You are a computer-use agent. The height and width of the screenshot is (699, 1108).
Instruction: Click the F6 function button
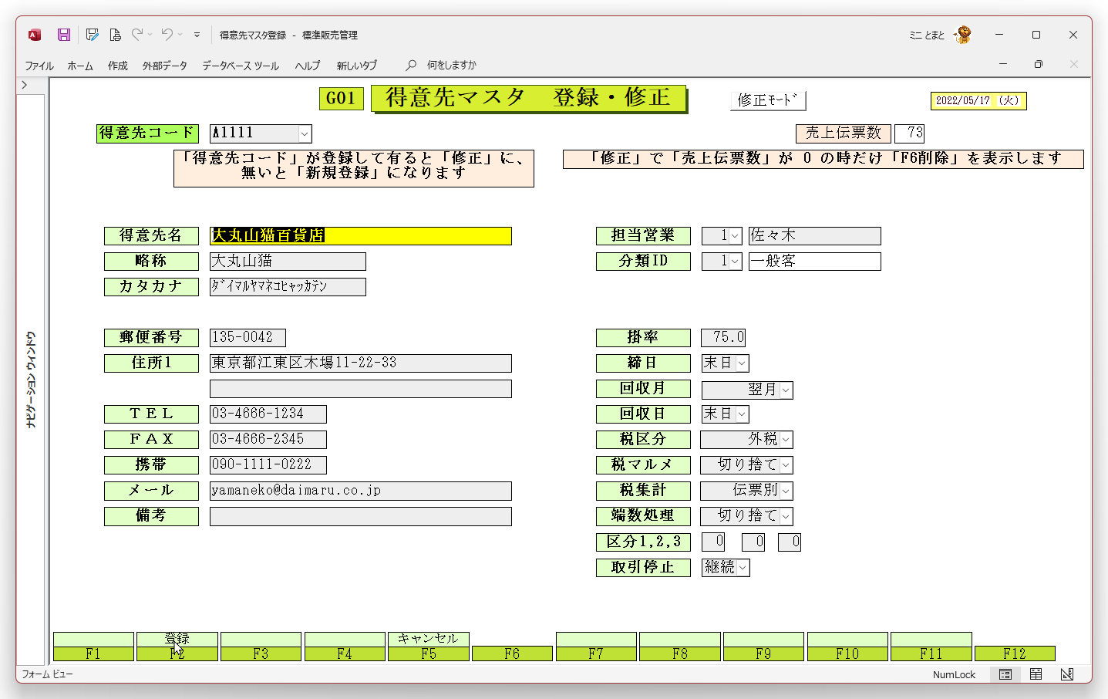[x=512, y=653]
